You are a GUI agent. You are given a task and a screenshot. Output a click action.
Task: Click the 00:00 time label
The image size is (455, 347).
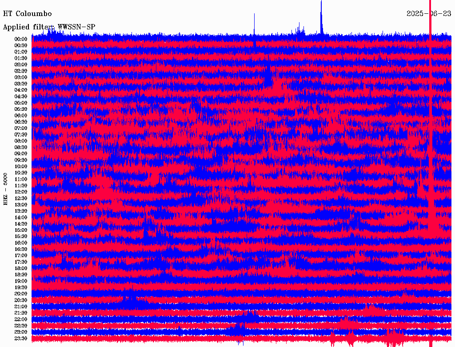click(x=21, y=39)
